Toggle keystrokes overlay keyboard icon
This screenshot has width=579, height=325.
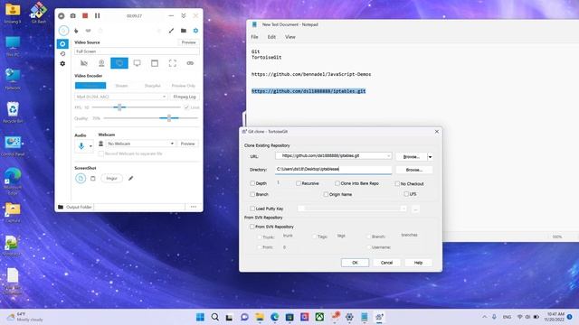pyautogui.click(x=89, y=31)
